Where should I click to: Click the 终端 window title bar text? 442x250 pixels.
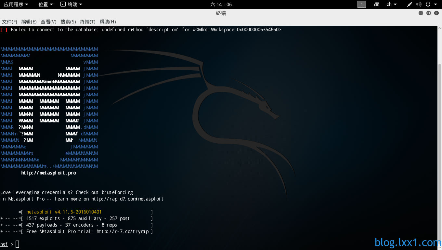[x=221, y=13]
